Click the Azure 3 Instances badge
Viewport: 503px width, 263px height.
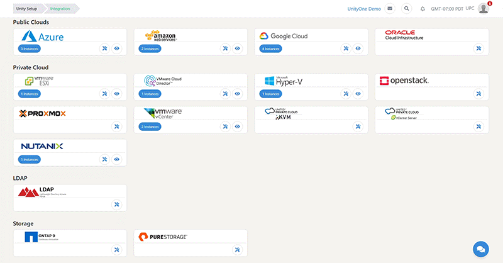(x=30, y=49)
